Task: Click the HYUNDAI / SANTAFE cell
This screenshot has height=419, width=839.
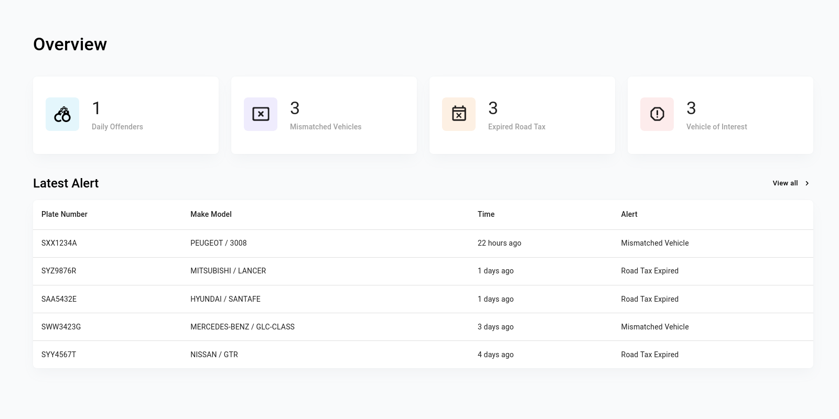Action: point(225,299)
